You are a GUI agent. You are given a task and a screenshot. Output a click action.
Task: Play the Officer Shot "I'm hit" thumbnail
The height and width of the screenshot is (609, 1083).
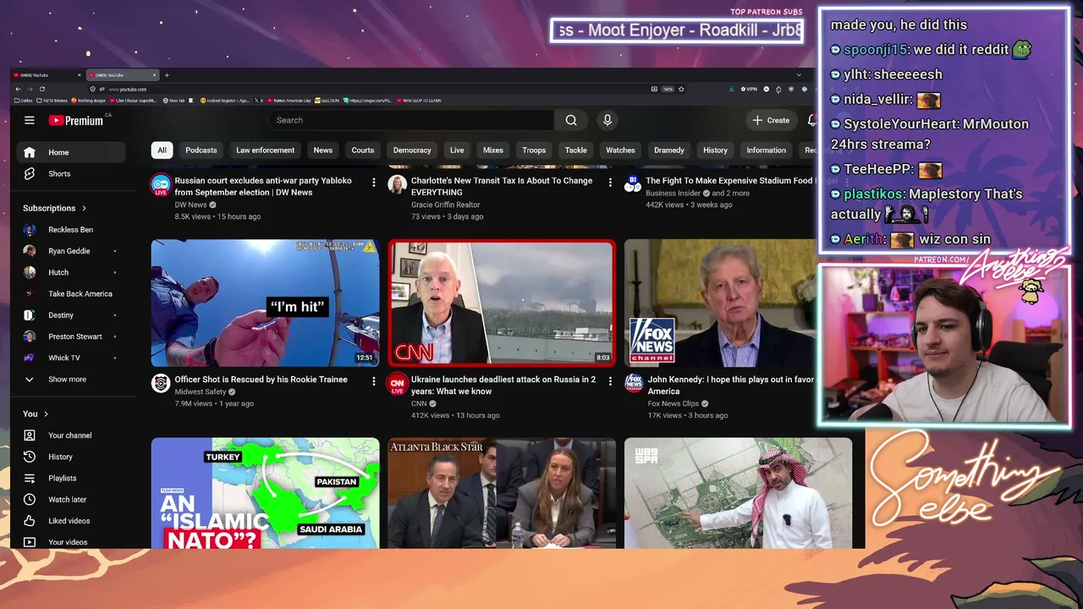(x=265, y=303)
